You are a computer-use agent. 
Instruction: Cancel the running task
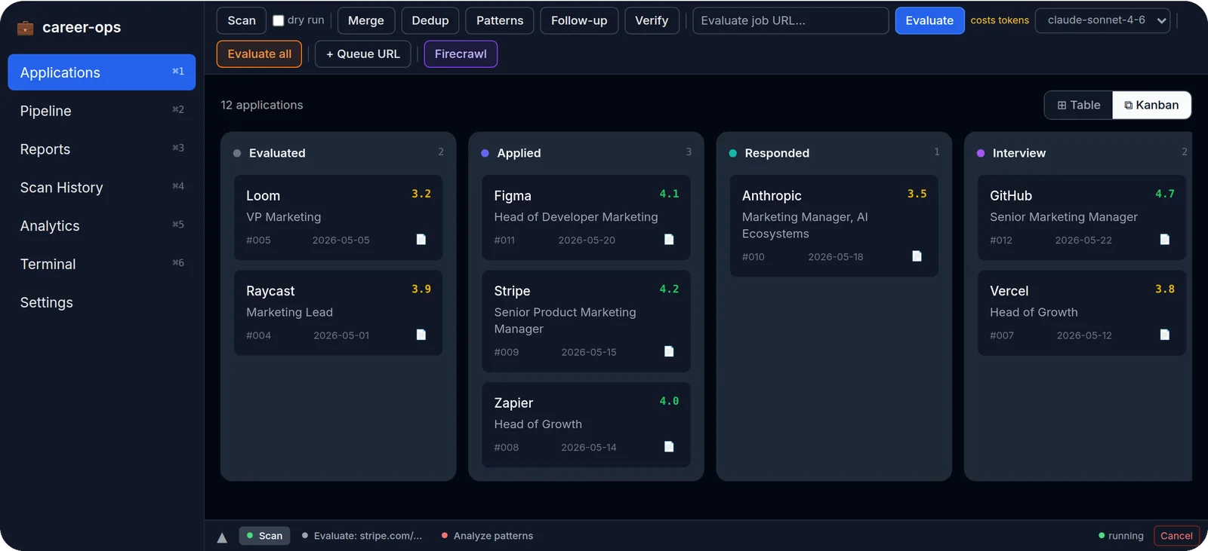pos(1176,536)
